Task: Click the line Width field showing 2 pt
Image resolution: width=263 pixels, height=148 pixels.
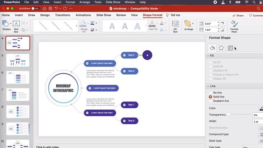Action: (258, 122)
